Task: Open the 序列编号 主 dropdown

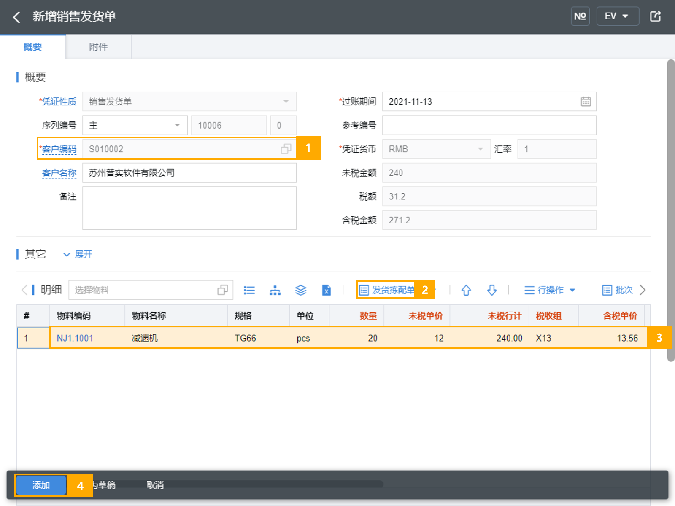Action: click(135, 125)
